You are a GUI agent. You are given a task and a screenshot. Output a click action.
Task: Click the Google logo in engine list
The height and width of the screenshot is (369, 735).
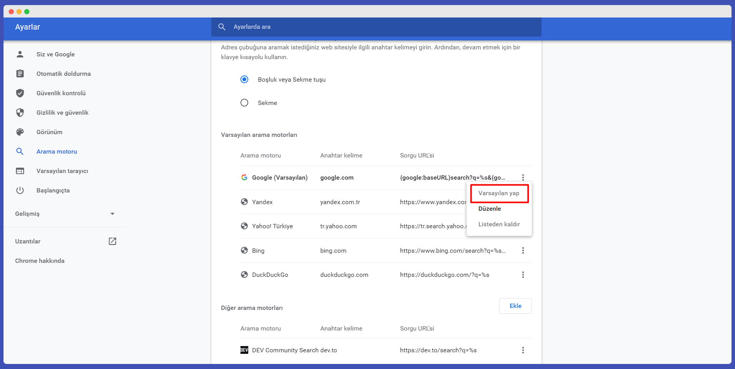coord(244,177)
